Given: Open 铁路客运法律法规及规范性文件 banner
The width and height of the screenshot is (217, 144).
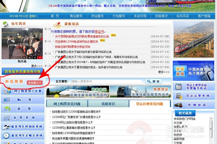Looking at the screenshot, I should coord(78,92).
